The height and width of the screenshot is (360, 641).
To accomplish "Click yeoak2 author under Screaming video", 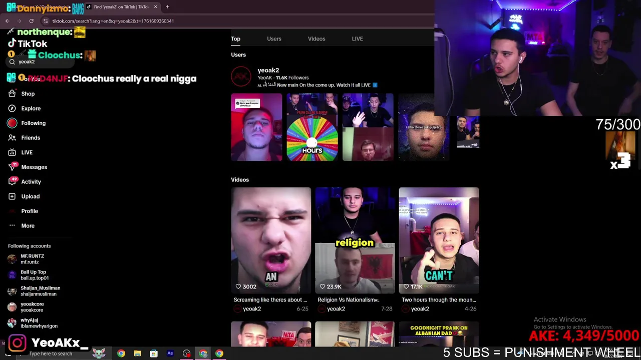I will click(252, 309).
